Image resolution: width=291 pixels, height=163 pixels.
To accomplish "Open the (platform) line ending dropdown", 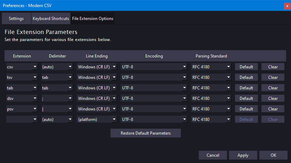I will pyautogui.click(x=97, y=120).
